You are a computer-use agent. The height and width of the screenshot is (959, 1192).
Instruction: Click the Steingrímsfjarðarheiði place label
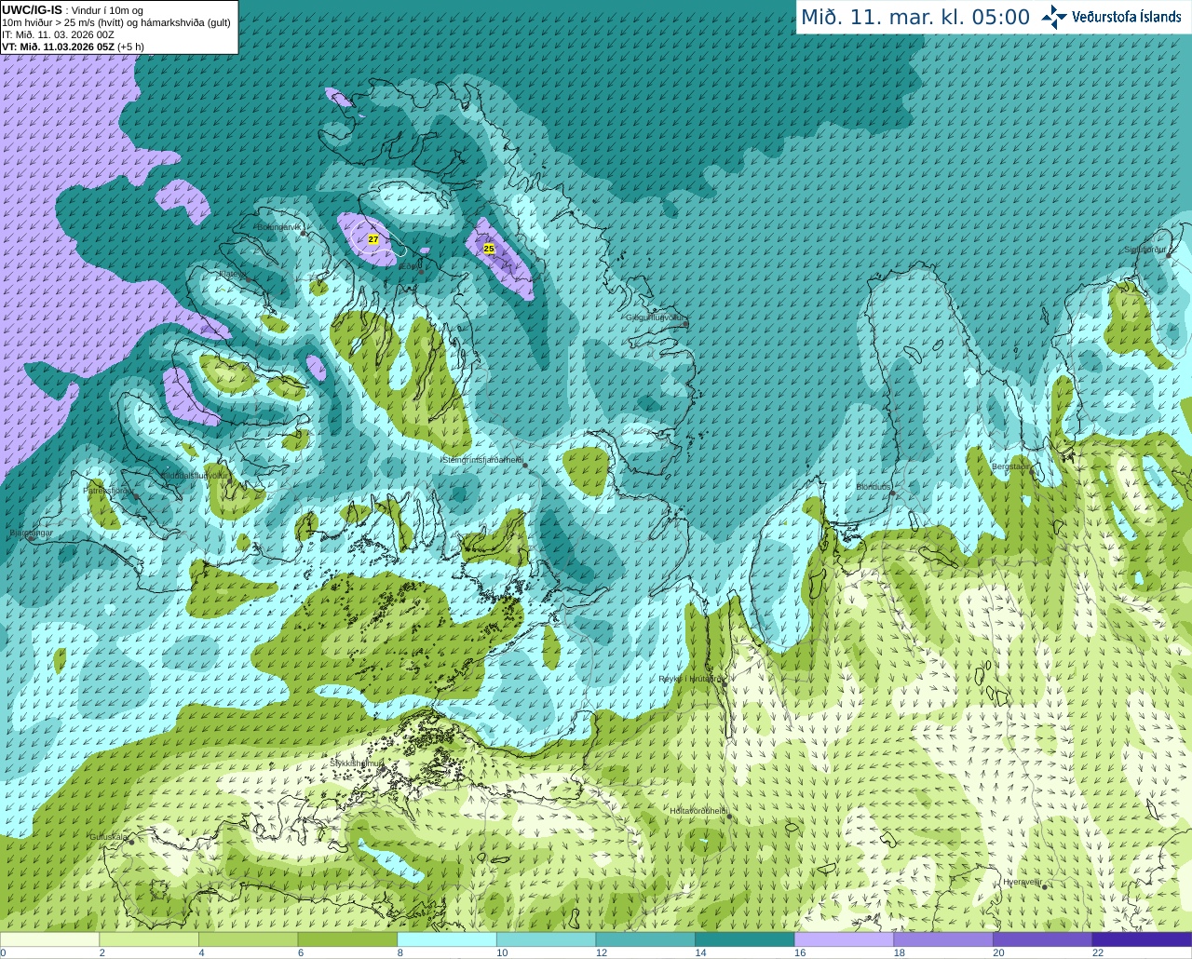481,460
